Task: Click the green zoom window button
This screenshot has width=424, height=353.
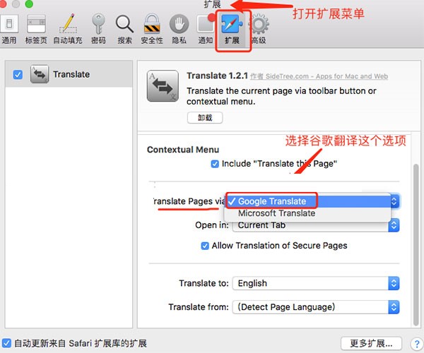Action: 29,4
